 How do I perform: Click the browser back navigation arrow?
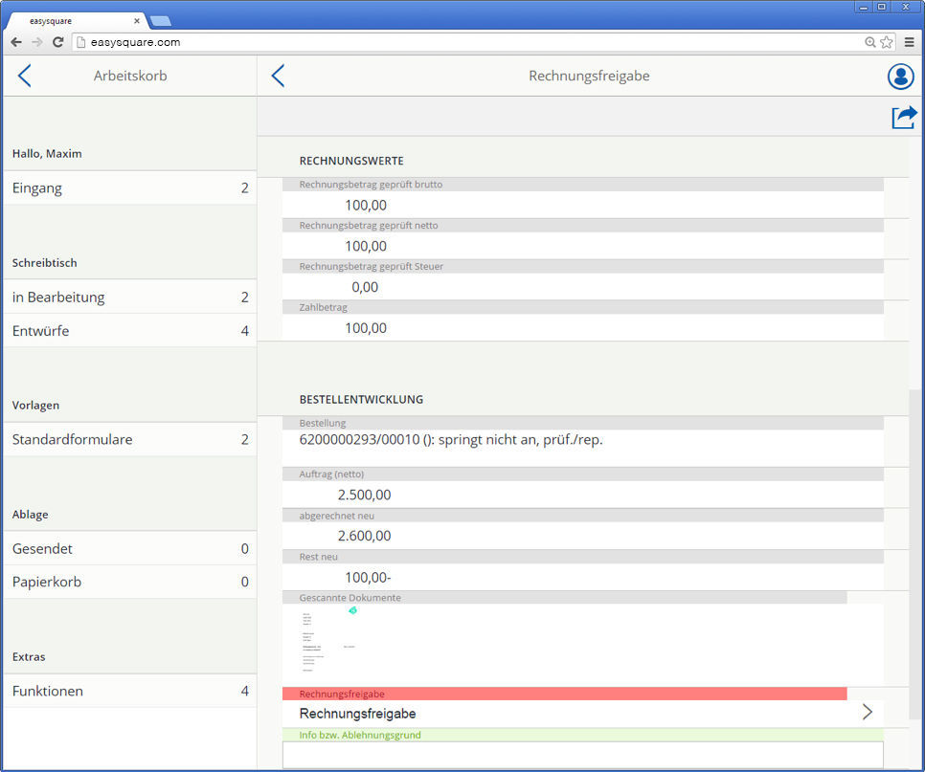tap(16, 42)
